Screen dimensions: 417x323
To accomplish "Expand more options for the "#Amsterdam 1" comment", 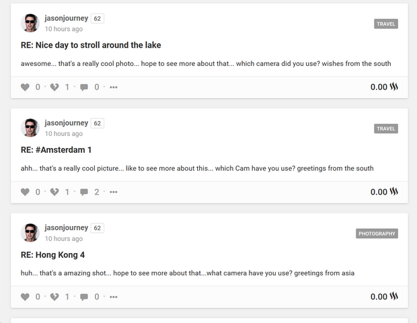I will pos(114,192).
